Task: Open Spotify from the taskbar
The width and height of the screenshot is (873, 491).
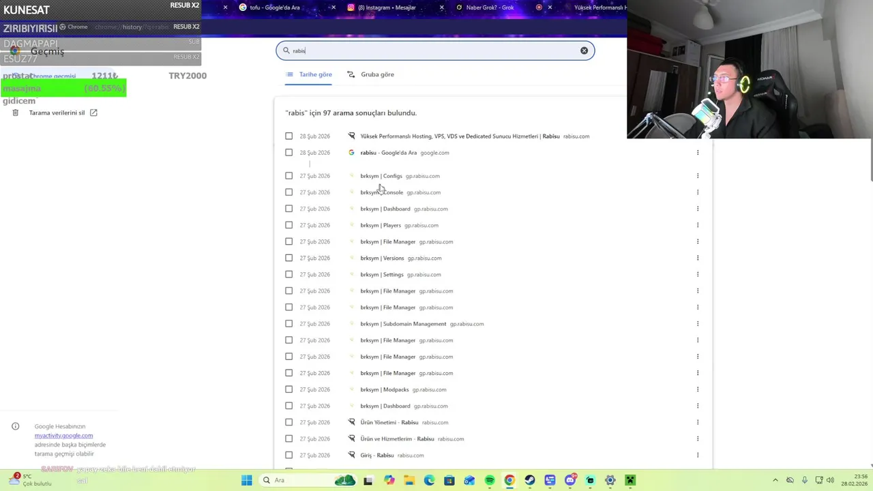Action: pos(490,480)
